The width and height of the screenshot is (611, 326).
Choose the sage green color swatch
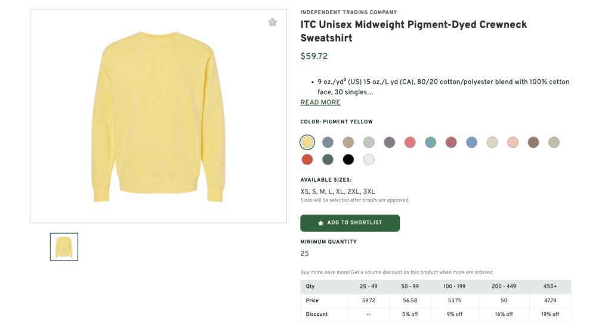(369, 142)
